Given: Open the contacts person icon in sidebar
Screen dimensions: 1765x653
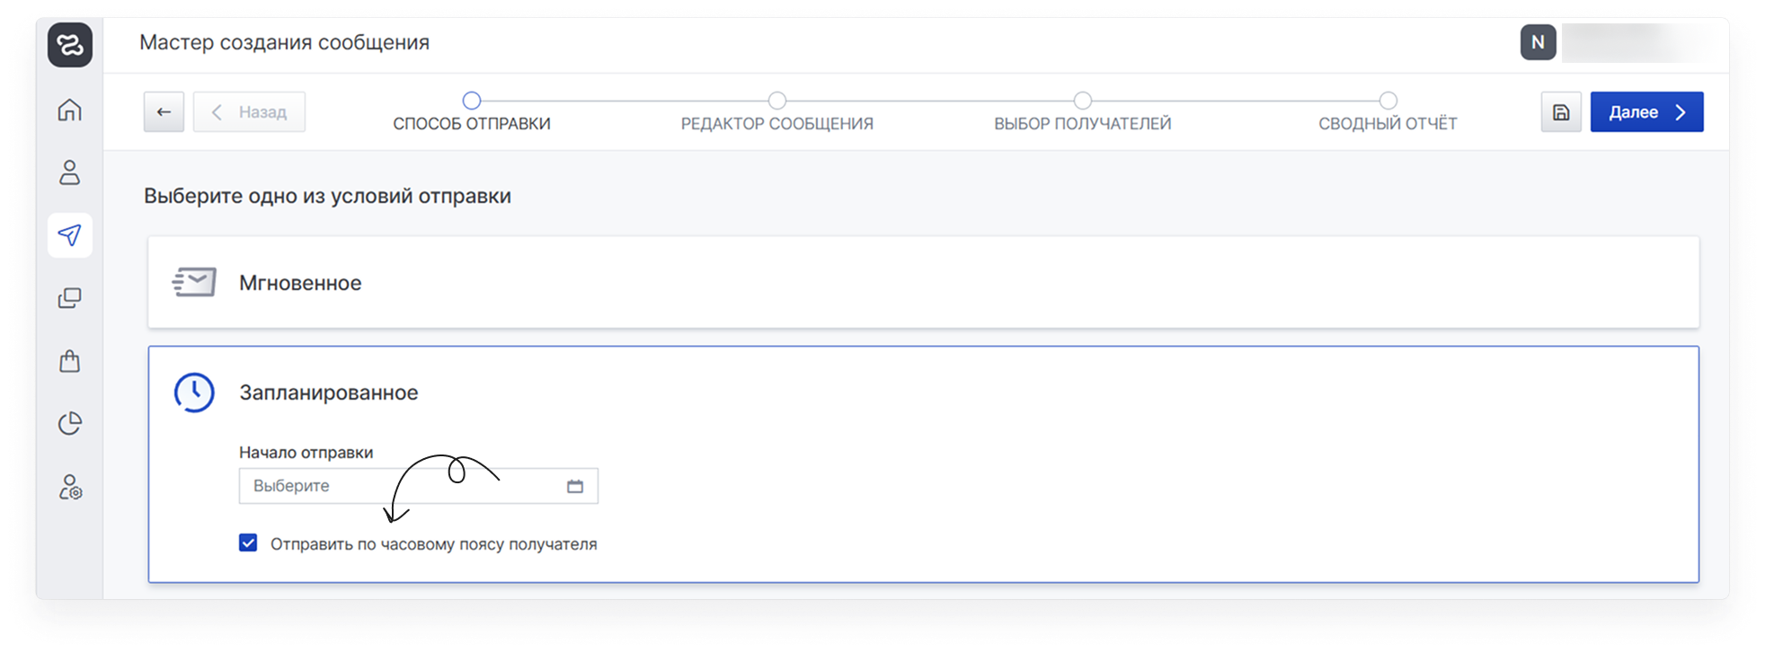Looking at the screenshot, I should pos(70,172).
